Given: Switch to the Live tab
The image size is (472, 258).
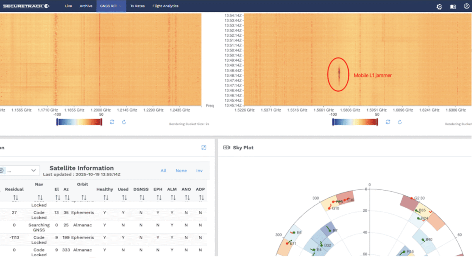Looking at the screenshot, I should tap(68, 6).
